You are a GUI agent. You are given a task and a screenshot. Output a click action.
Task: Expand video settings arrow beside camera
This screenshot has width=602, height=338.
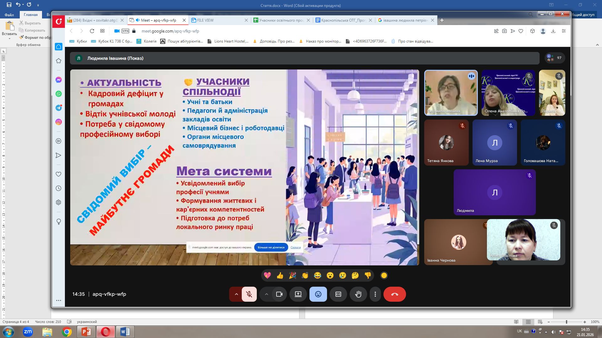coord(267,294)
